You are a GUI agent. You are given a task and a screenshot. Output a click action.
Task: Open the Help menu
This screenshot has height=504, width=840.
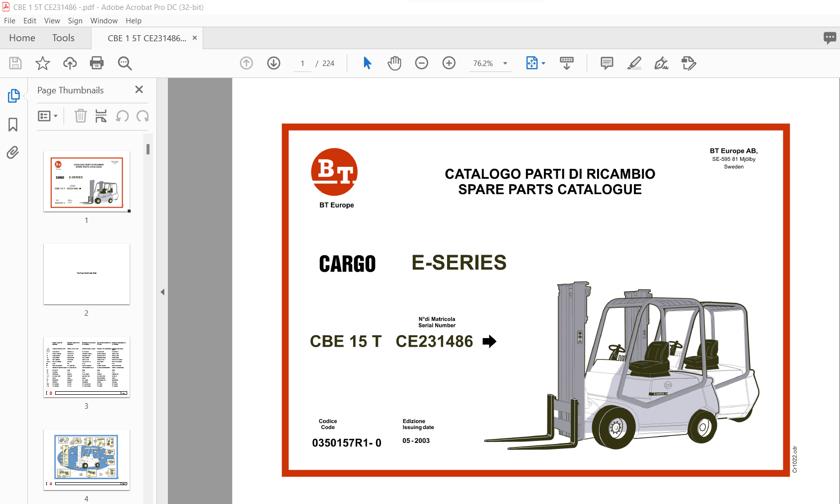pos(134,21)
